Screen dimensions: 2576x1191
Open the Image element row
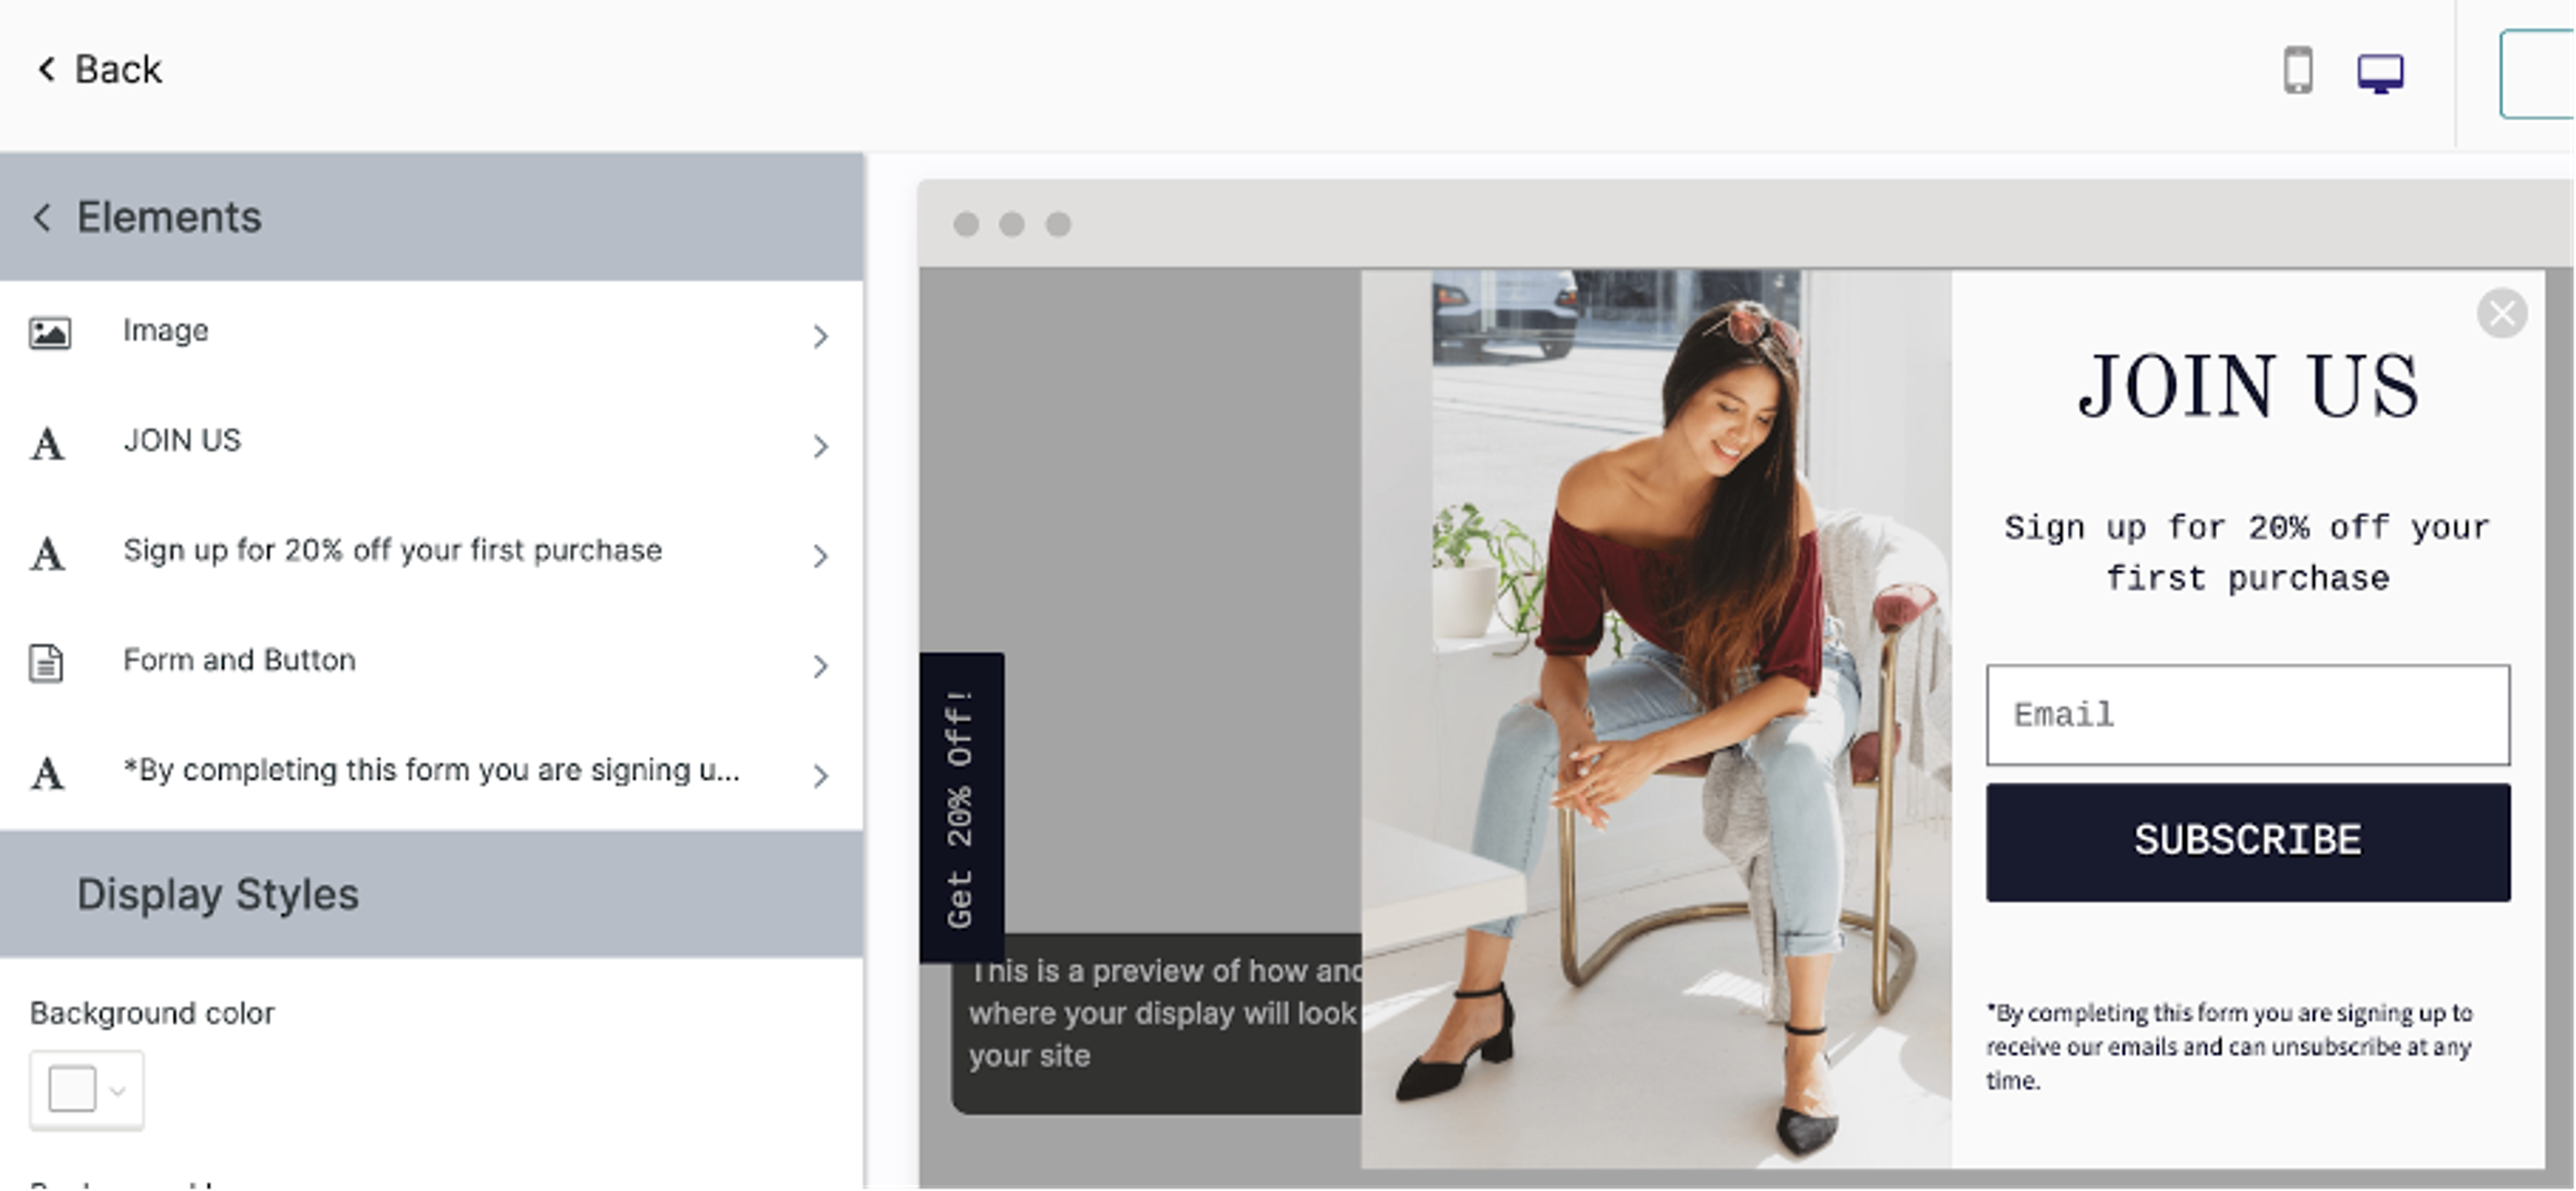point(431,335)
